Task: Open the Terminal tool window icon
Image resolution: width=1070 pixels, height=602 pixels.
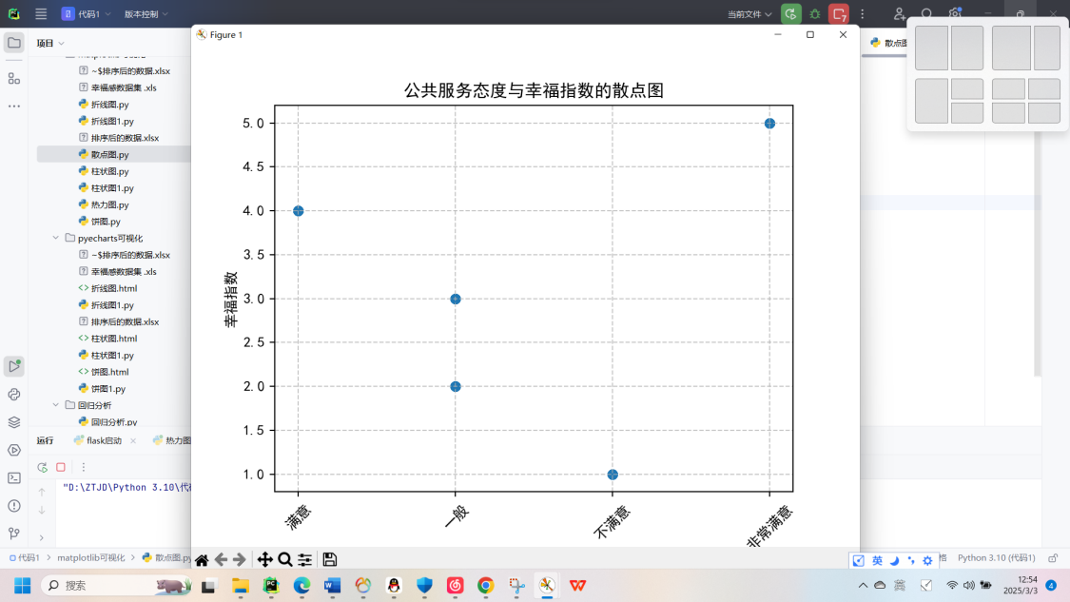Action: point(14,477)
